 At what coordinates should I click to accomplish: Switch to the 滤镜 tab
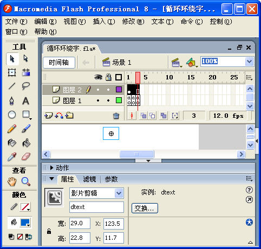[x=89, y=179]
